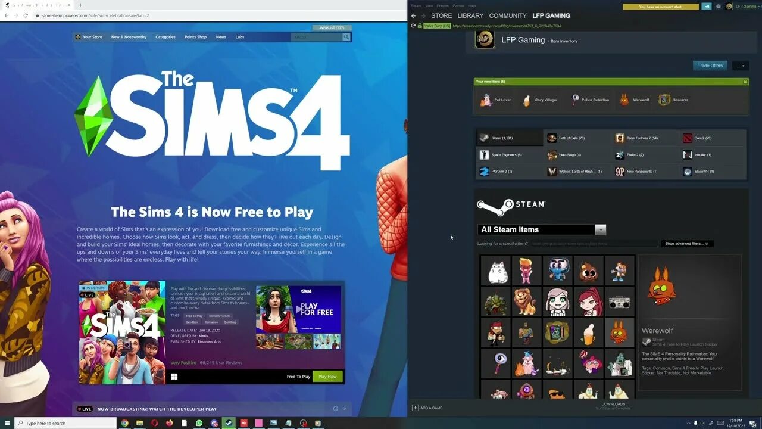Open the Points Shop tab
This screenshot has height=429, width=762.
tap(195, 37)
